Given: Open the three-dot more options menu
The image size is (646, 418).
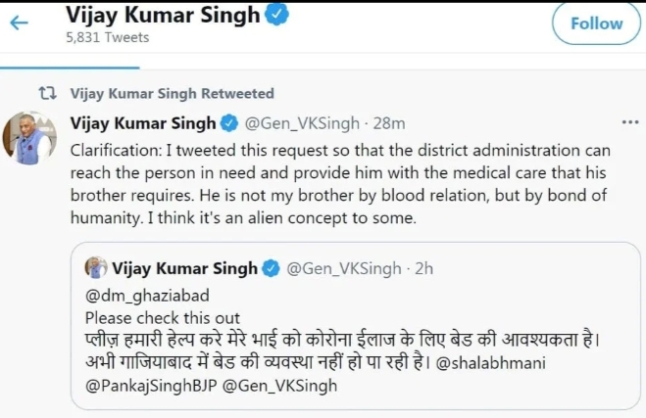Looking at the screenshot, I should click(629, 124).
